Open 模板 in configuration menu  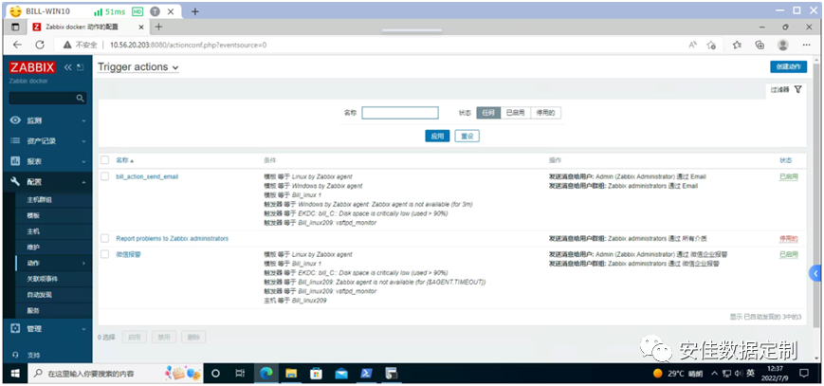pos(33,215)
